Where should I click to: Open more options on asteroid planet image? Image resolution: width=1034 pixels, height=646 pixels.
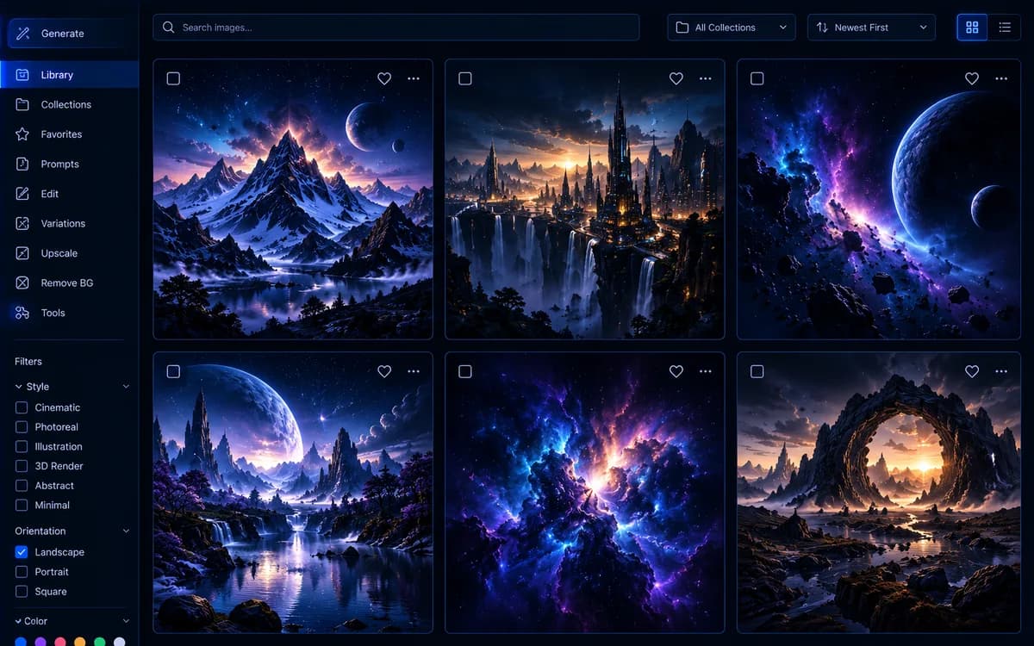point(1001,78)
